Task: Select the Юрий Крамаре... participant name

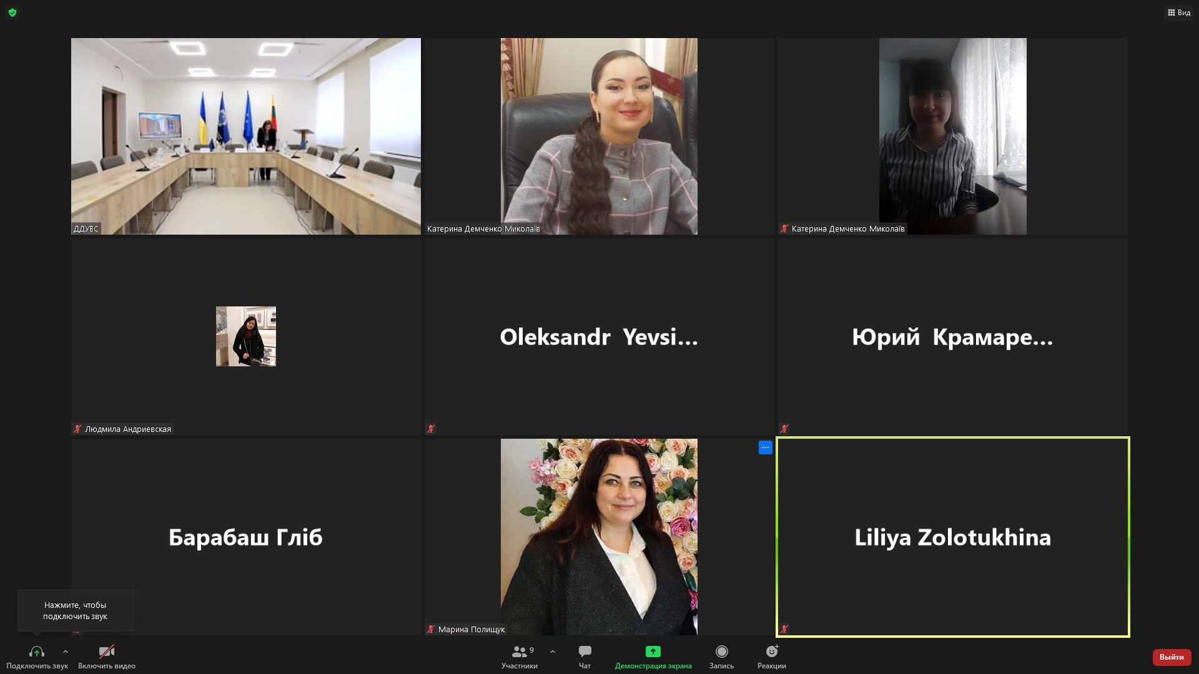Action: tap(952, 337)
